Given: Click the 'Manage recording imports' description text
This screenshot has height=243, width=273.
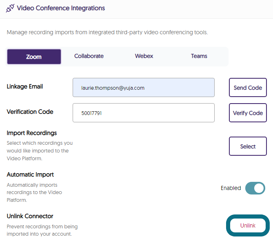Looking at the screenshot, I should 107,32.
